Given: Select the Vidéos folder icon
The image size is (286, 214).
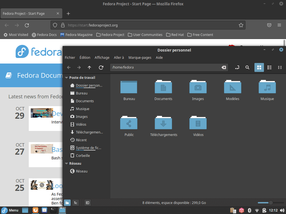Looking at the screenshot, I should [198, 126].
